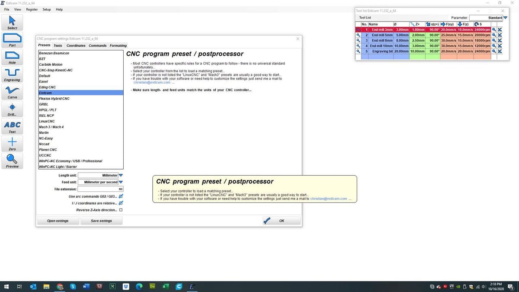519x292 pixels.
Task: Delete End mill 10mm with X icon
Action: [x=500, y=45]
